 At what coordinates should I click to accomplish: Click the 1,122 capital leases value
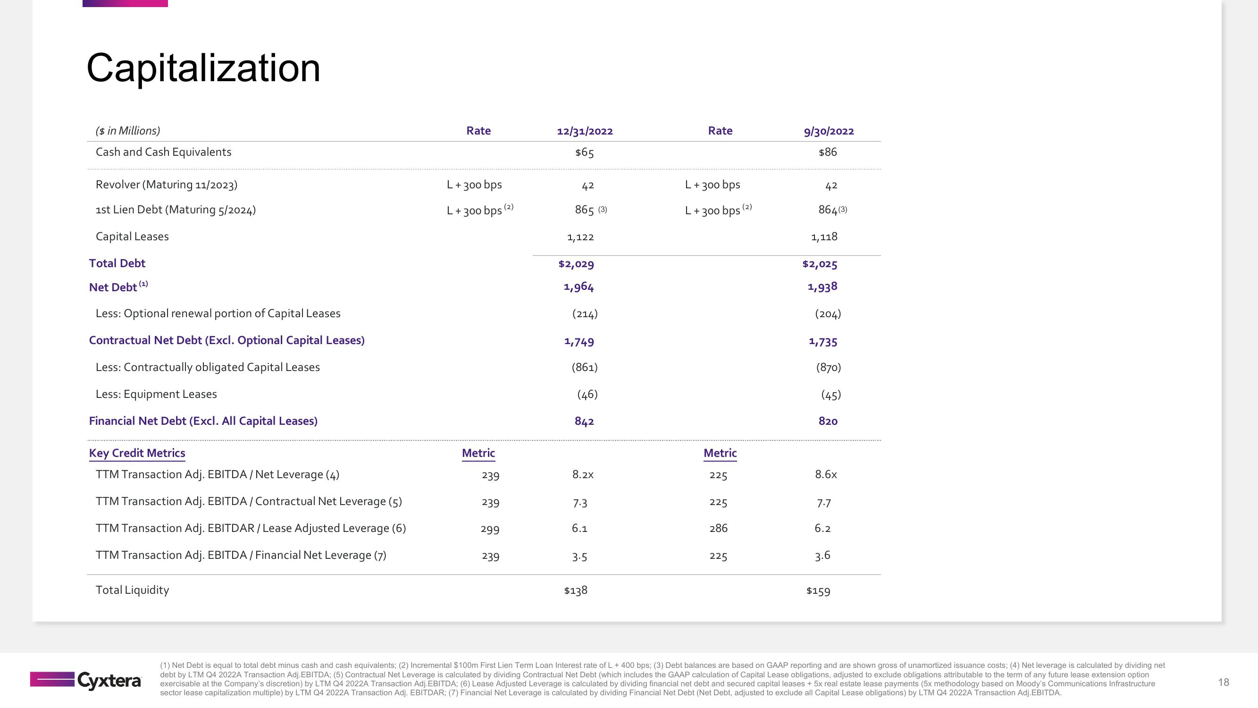coord(581,237)
